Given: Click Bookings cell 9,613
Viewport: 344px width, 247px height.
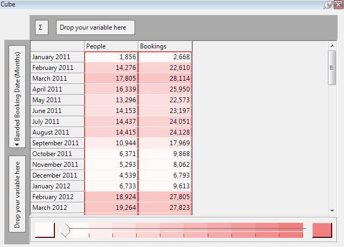Looking at the screenshot, I should pos(165,186).
